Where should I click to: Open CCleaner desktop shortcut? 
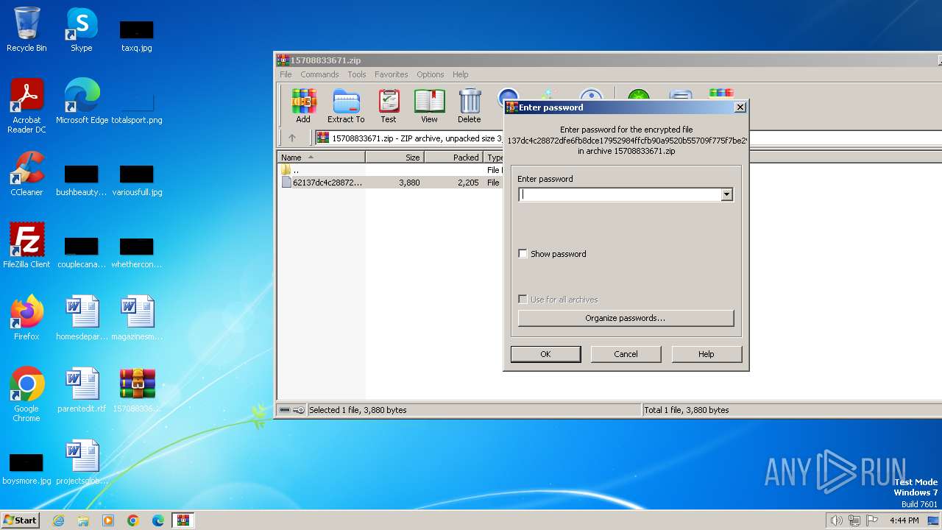[26, 174]
